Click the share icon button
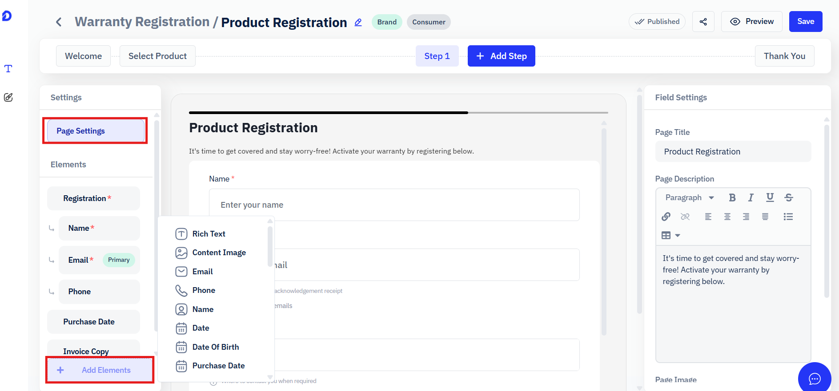Screen dimensions: 839x391 point(703,22)
